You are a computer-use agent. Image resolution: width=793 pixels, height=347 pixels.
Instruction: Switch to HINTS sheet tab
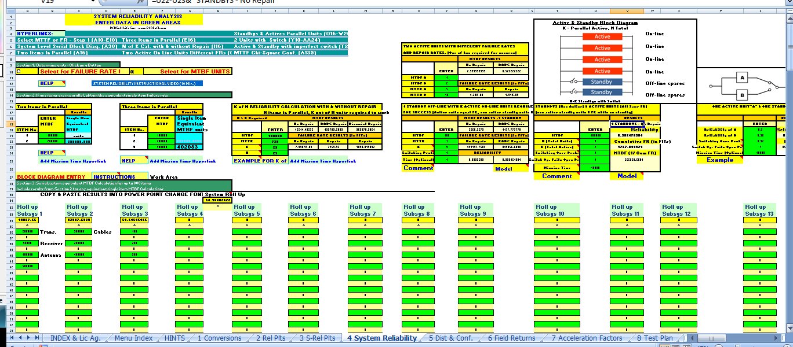tap(175, 338)
